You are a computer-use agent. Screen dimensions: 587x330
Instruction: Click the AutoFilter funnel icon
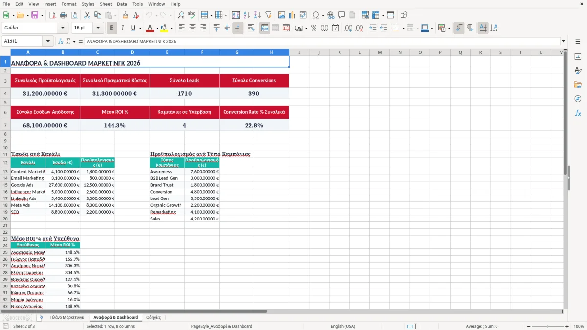269,15
